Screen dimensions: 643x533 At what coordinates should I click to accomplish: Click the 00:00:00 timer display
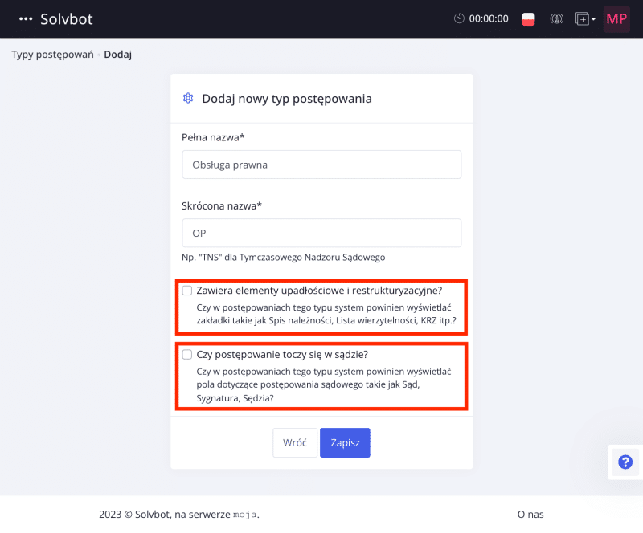[489, 18]
